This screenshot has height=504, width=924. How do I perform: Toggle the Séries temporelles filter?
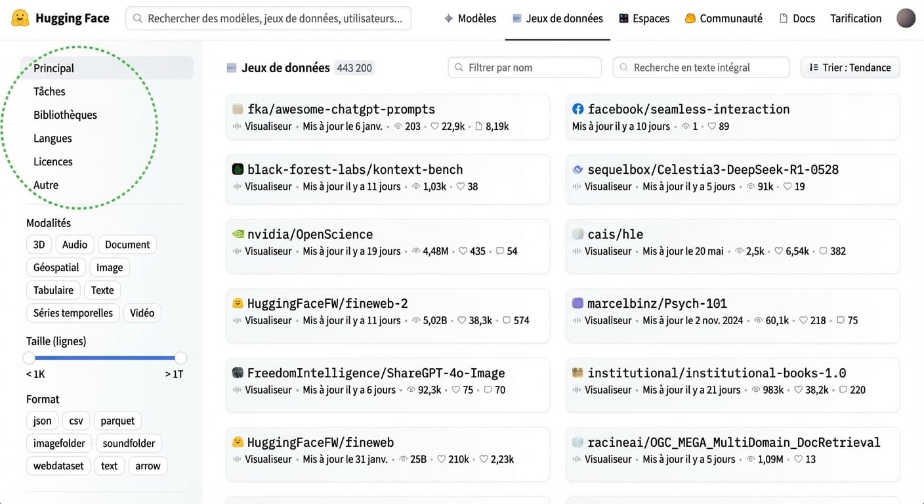[x=73, y=313]
